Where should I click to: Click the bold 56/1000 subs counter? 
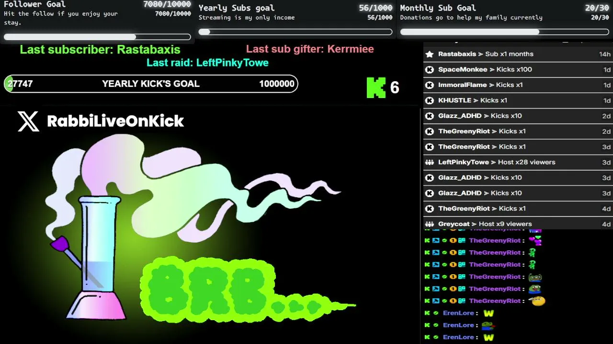pyautogui.click(x=375, y=8)
